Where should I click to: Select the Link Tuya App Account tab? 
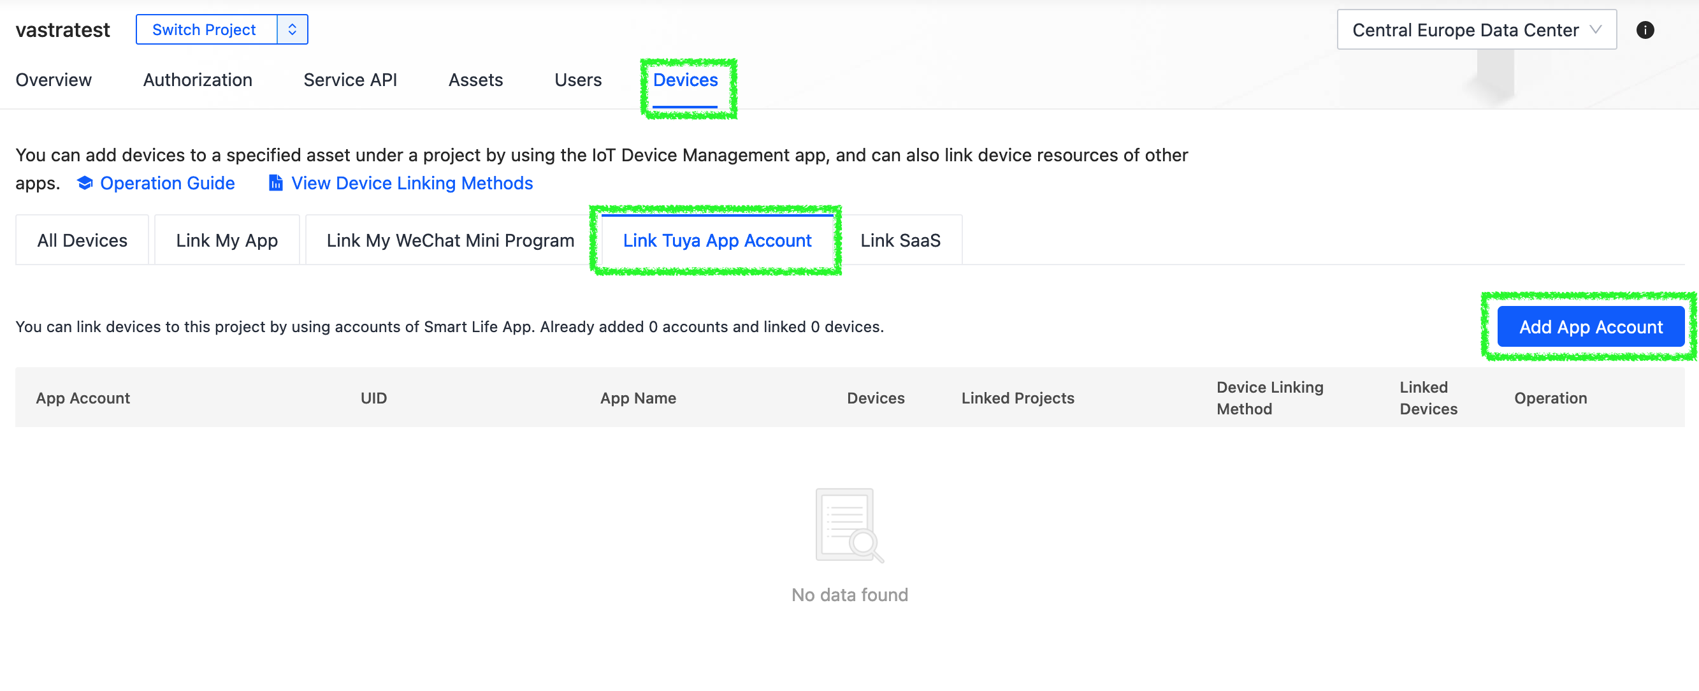pyautogui.click(x=716, y=240)
